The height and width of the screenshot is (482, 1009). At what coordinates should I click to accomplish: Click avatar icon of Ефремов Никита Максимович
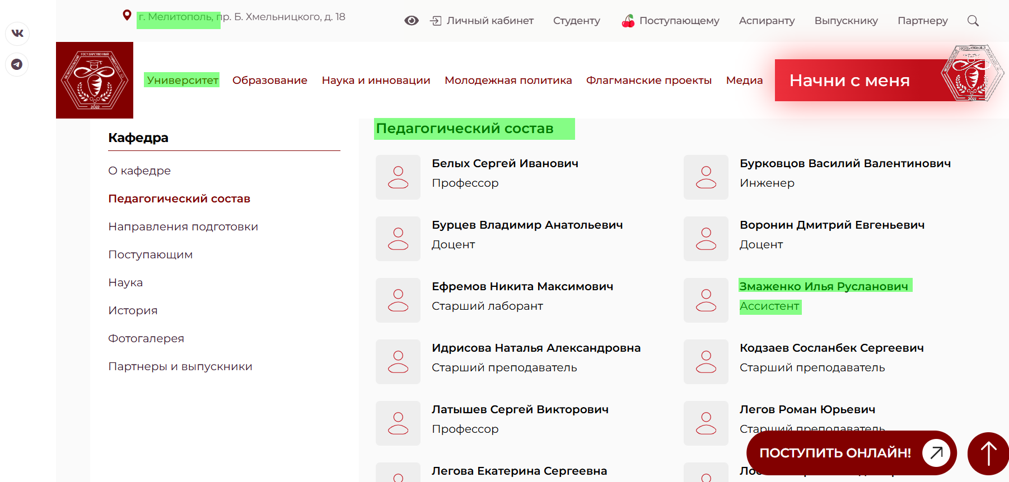click(398, 300)
